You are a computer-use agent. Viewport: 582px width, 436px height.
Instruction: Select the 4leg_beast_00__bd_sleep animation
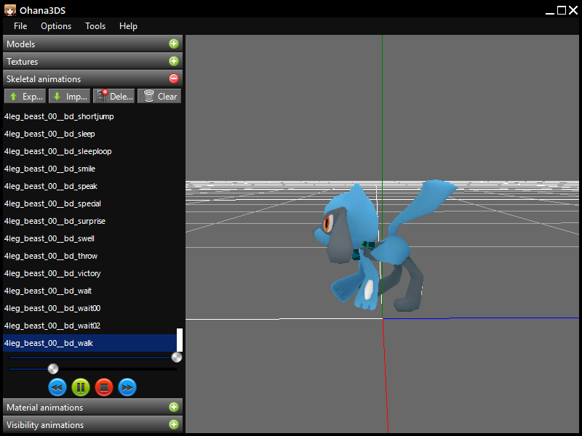[x=49, y=134]
